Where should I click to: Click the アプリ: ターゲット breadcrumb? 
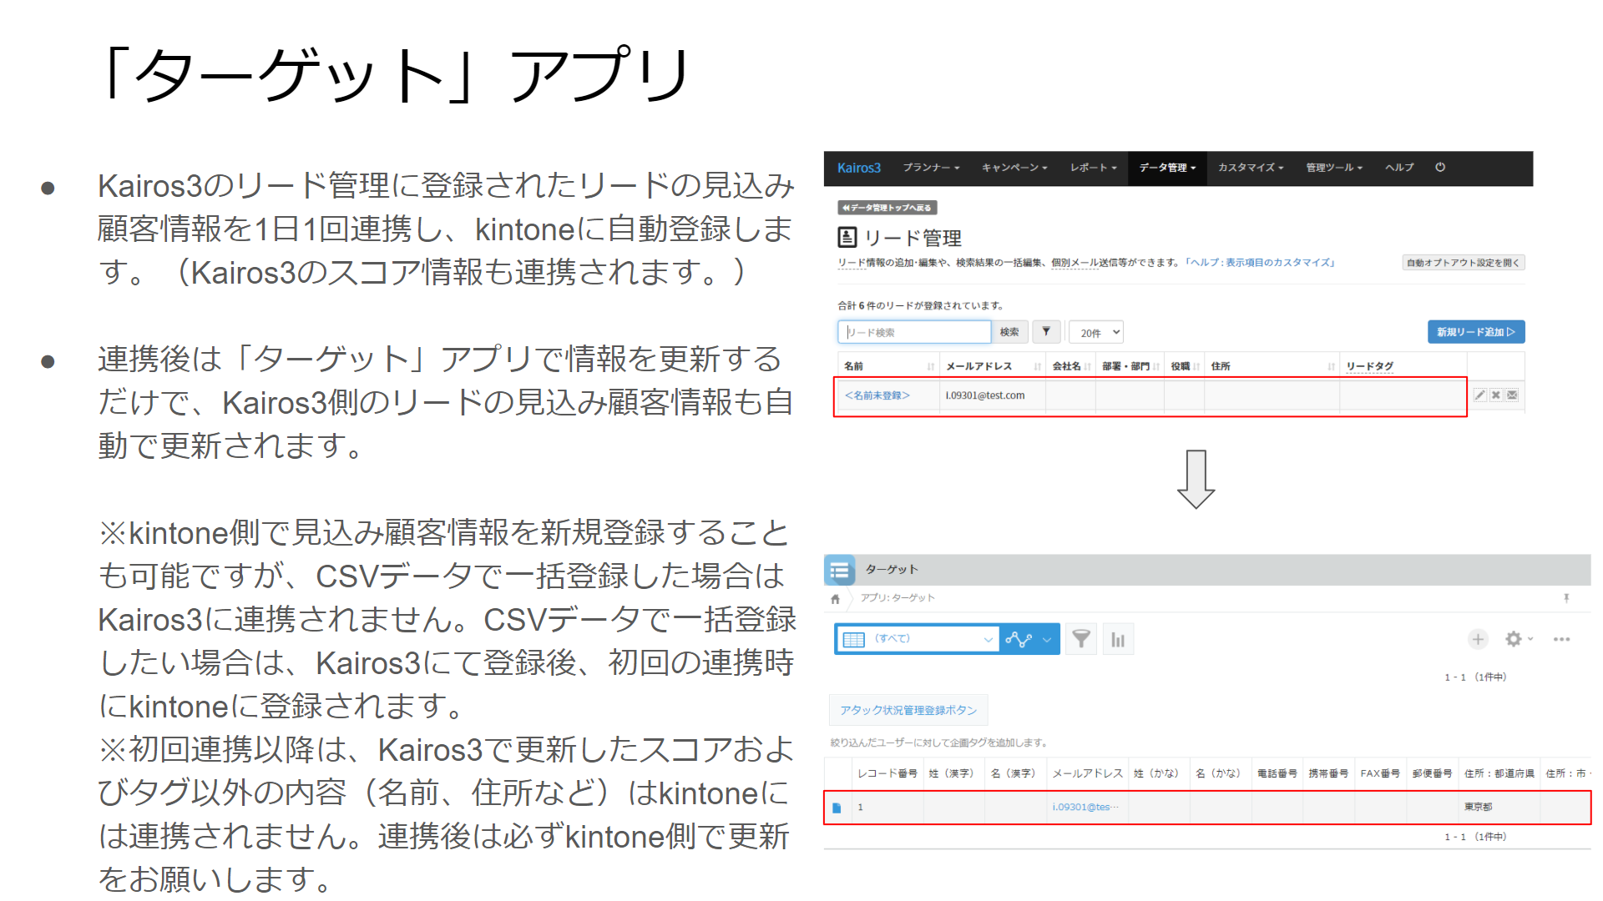(x=898, y=598)
